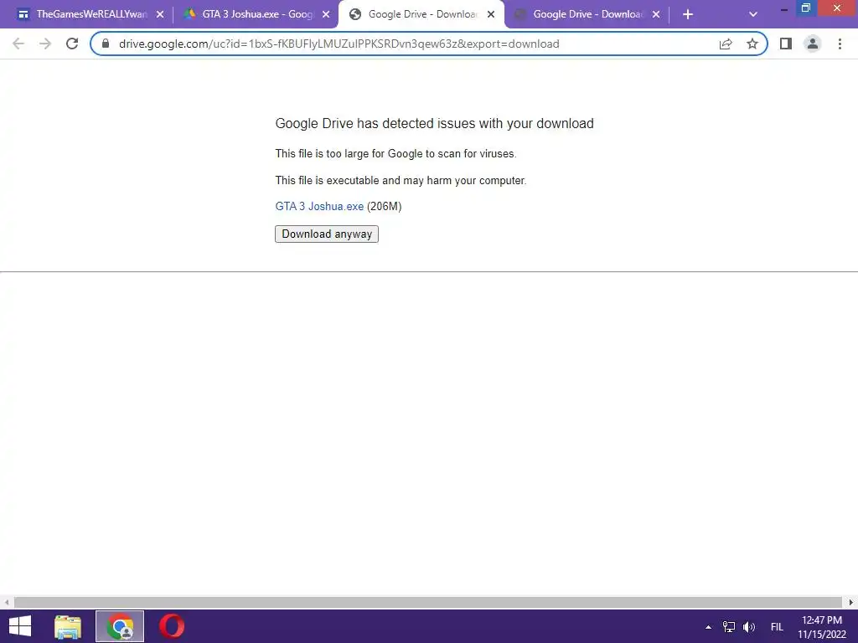858x643 pixels.
Task: Expand the tab search dropdown arrow
Action: [x=753, y=14]
